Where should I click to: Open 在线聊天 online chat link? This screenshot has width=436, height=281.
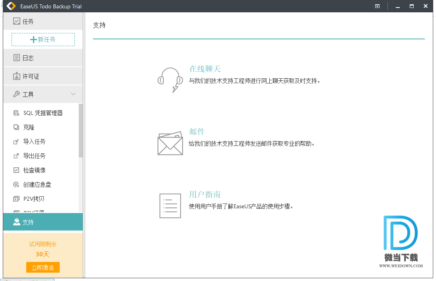coord(204,69)
